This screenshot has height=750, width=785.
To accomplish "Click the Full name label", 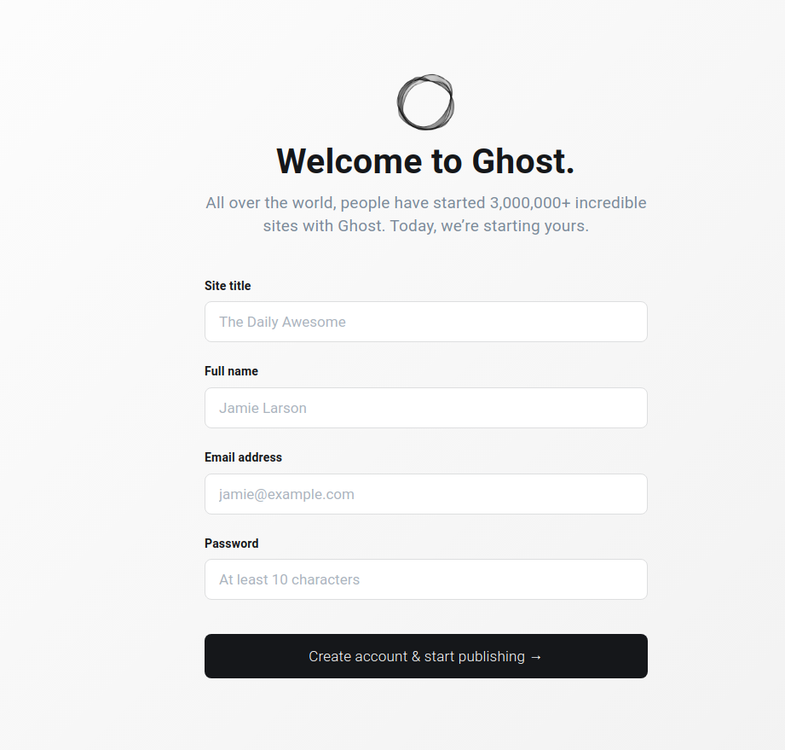I will coord(231,371).
